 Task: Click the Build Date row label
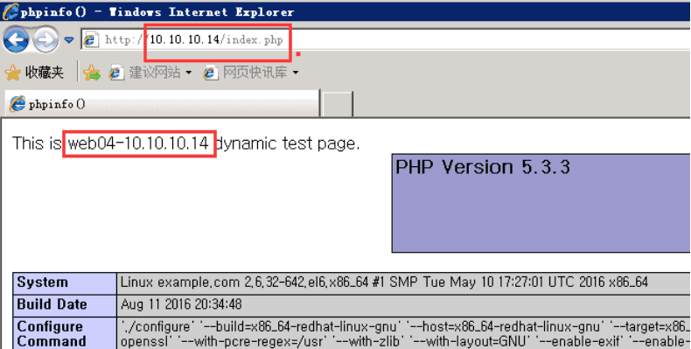tap(65, 305)
